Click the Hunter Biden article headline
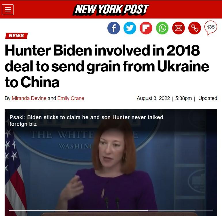The height and width of the screenshot is (216, 222). pos(107,66)
